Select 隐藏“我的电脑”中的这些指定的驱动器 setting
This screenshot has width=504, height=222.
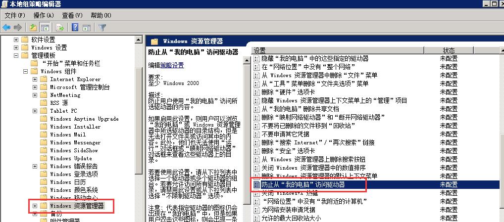click(315, 58)
